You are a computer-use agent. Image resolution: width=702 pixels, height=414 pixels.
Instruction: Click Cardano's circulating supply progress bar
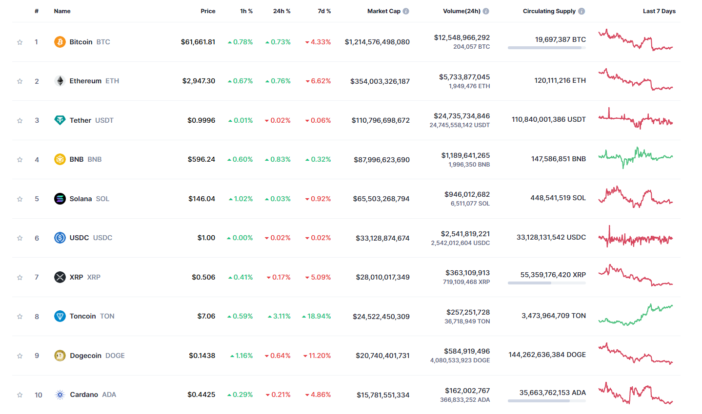(x=547, y=401)
